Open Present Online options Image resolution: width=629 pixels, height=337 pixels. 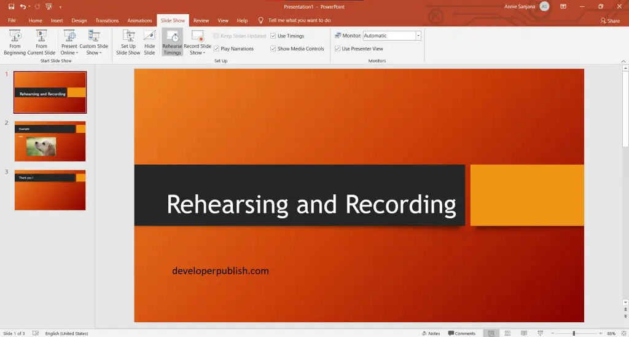point(69,42)
